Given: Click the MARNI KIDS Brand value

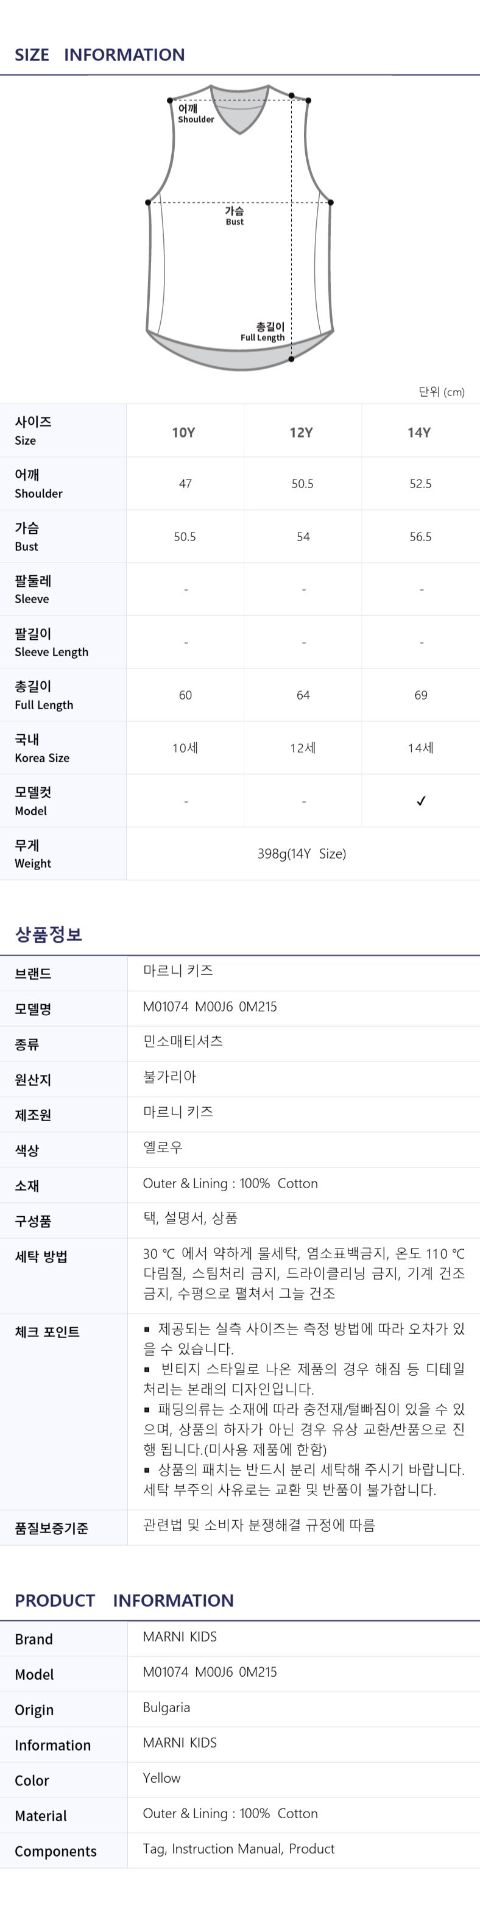Looking at the screenshot, I should (x=180, y=1636).
